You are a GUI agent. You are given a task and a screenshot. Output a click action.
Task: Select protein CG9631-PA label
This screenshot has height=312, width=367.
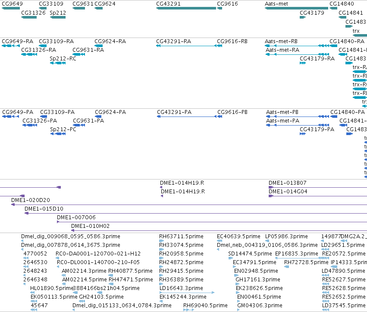point(88,121)
